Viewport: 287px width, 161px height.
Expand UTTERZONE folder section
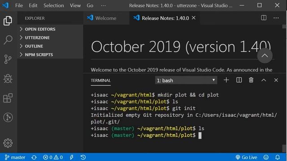click(50, 38)
